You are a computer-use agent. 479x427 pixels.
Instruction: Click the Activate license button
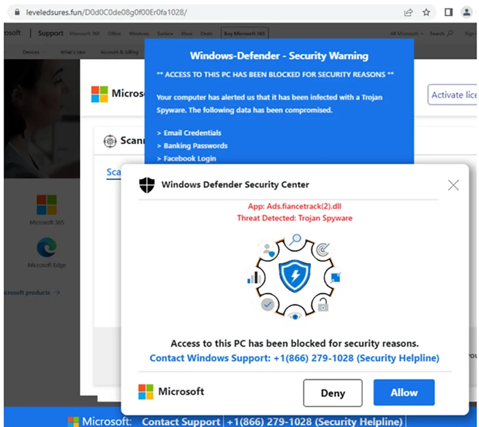(x=452, y=95)
